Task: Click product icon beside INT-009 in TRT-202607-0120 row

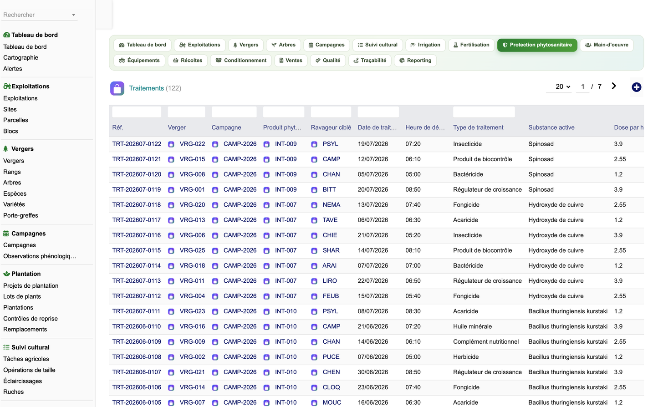Action: (x=266, y=175)
